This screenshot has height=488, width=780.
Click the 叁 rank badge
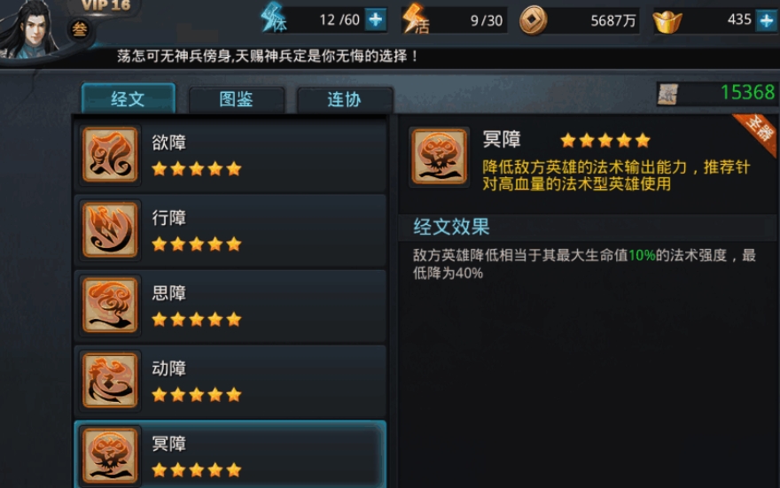[x=80, y=30]
